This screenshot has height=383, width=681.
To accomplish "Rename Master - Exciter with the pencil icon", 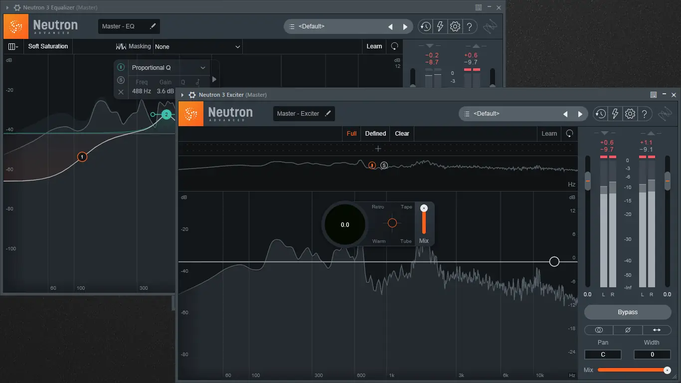I will coord(328,114).
